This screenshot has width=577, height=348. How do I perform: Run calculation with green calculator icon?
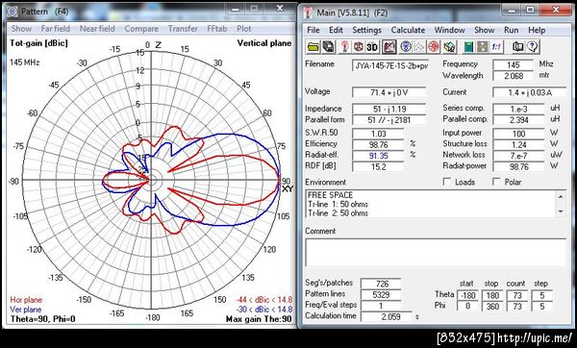[x=468, y=47]
